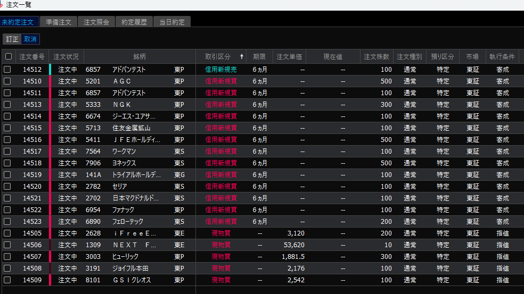Select the checkbox for order 14516

(7, 140)
